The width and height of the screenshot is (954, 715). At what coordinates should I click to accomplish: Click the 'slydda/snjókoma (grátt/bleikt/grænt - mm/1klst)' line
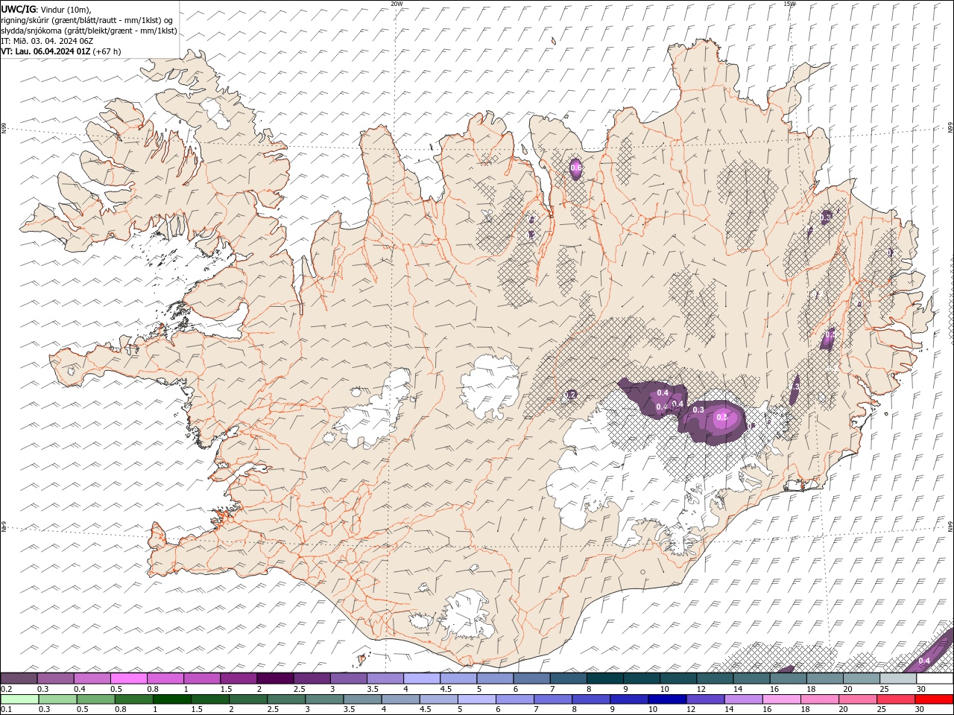point(89,31)
